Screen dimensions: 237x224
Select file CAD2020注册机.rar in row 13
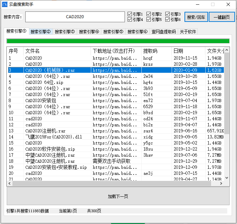[45, 131]
